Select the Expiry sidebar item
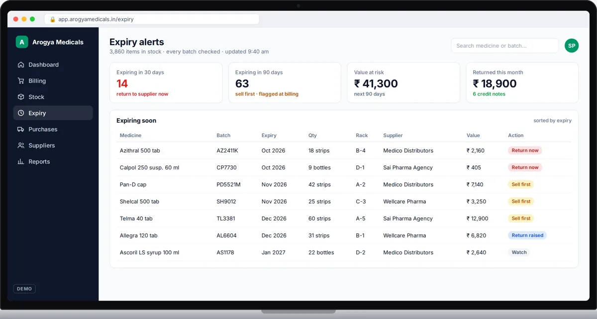The image size is (597, 319). [x=53, y=113]
